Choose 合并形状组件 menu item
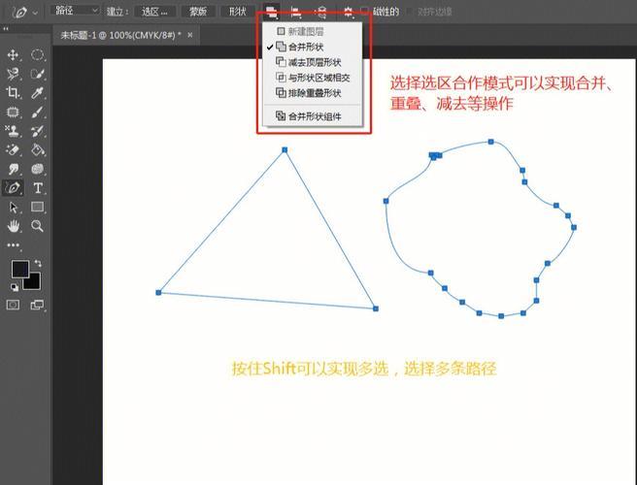Screen dimensions: 637x485 (313, 116)
